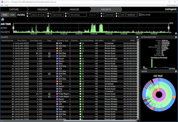Screen dimensions: 178x122
Task: Go to the VISUALIZE tab
Action: (x=42, y=9)
